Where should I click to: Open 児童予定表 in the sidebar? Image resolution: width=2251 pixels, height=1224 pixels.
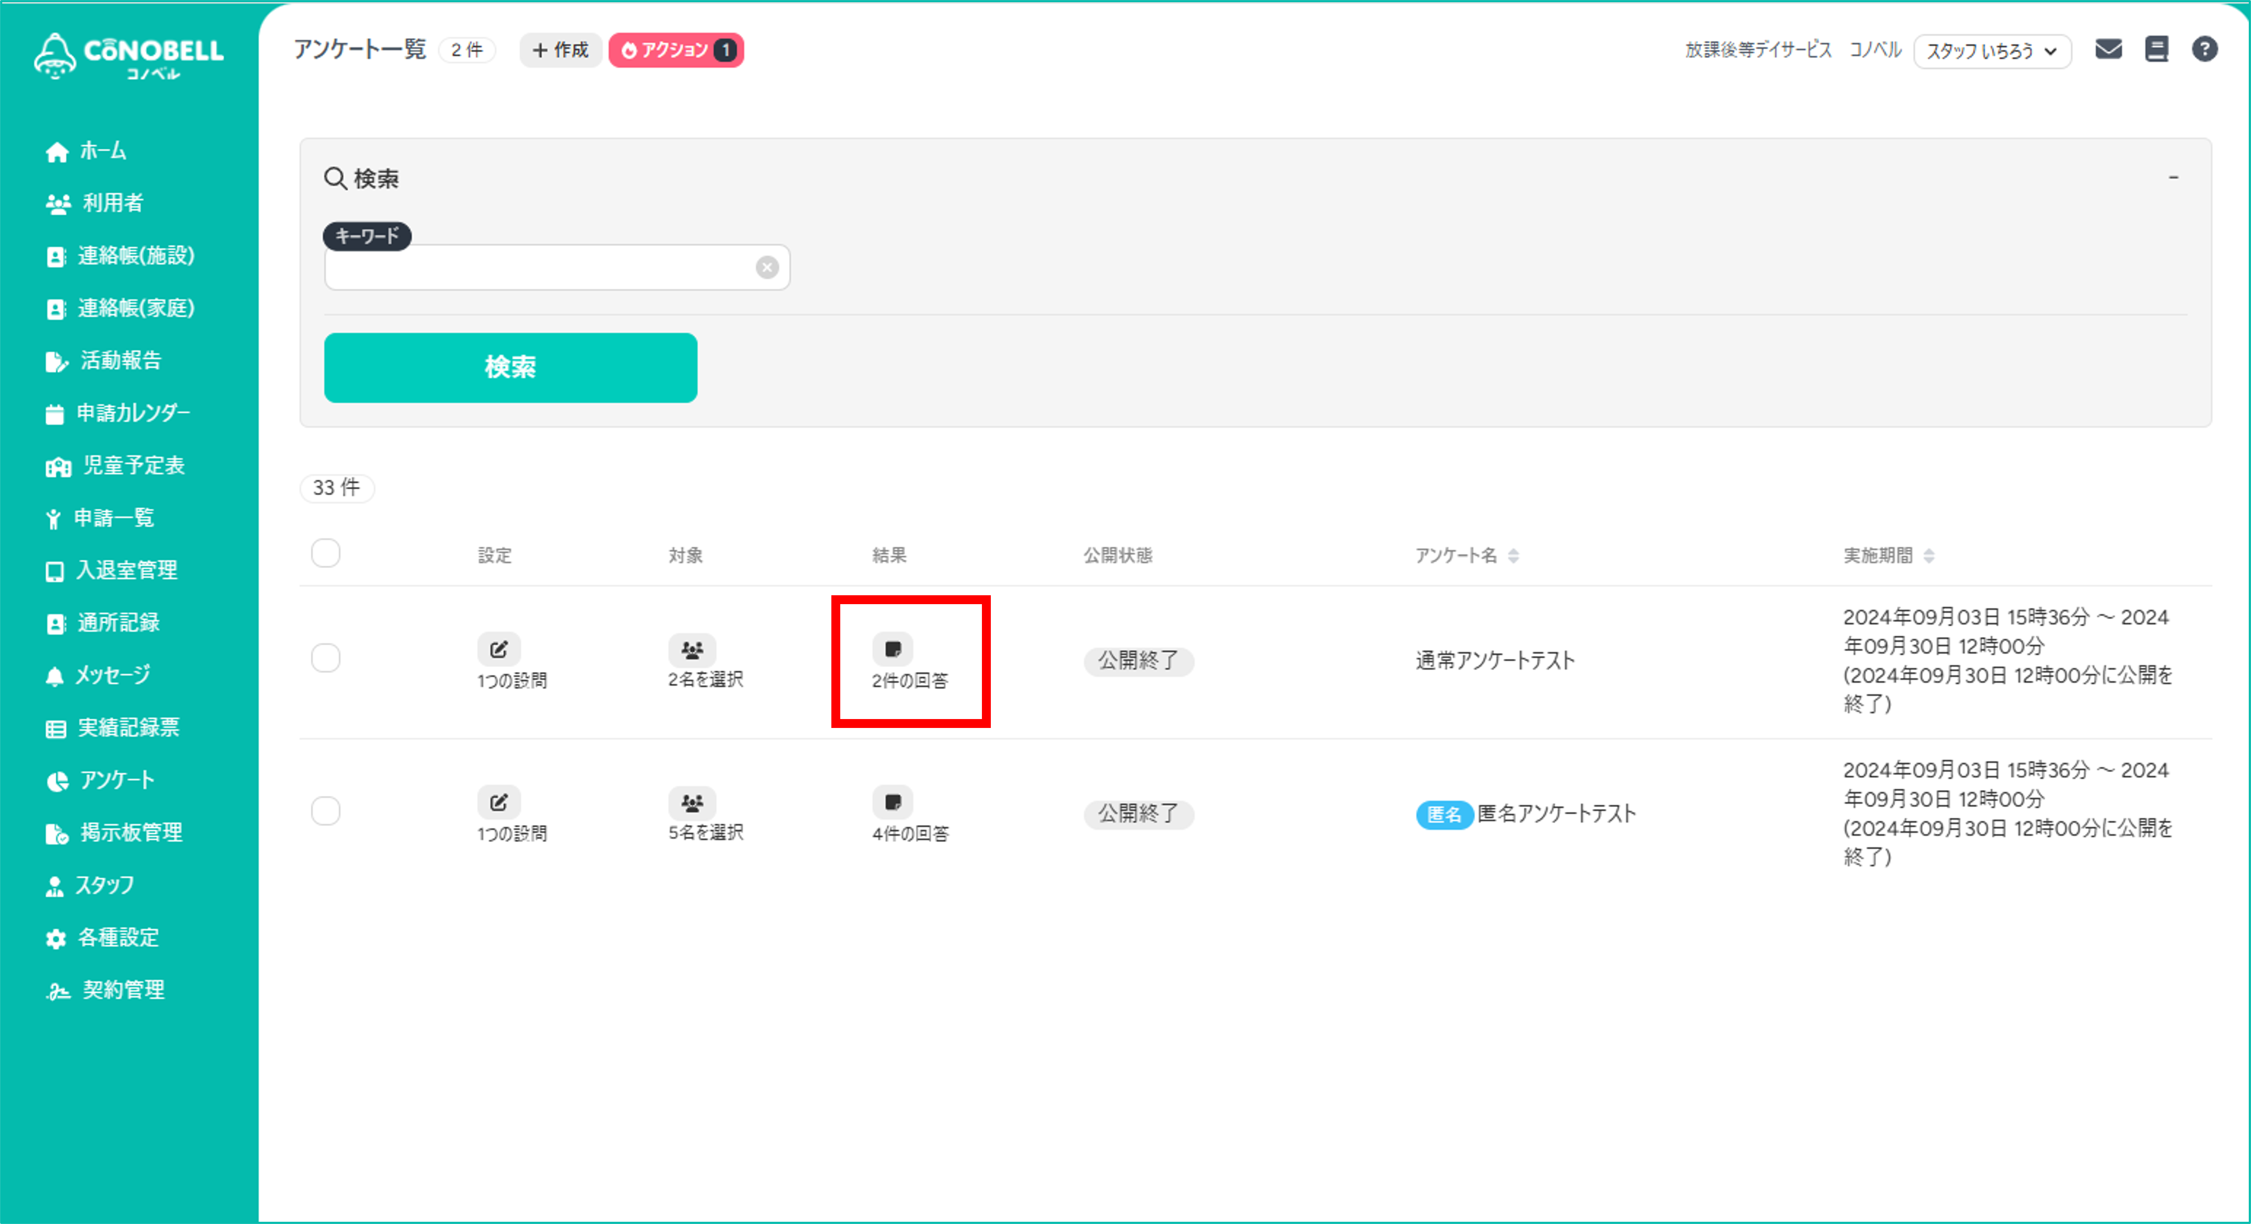(x=115, y=466)
